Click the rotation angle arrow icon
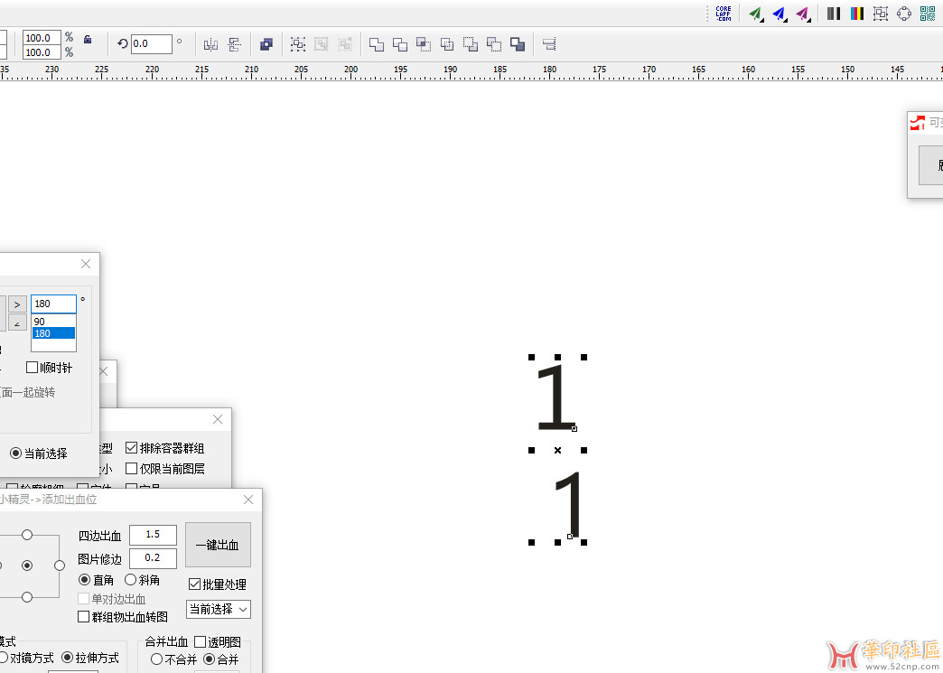Image resolution: width=943 pixels, height=673 pixels. click(123, 44)
